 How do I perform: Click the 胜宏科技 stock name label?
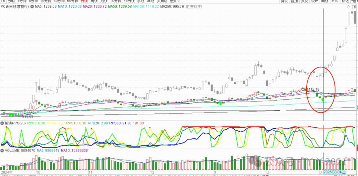pyautogui.click(x=194, y=7)
